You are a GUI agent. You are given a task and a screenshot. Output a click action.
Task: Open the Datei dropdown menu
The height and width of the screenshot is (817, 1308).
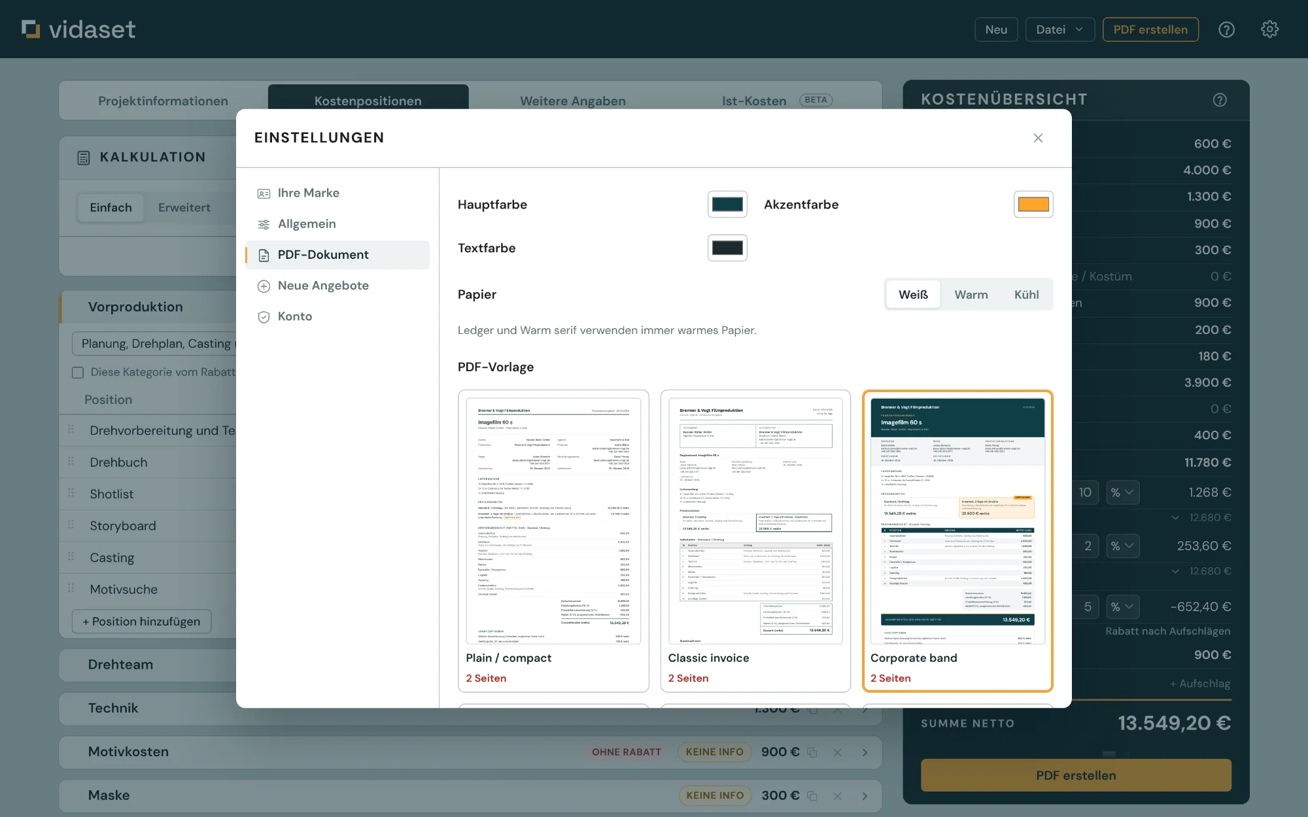1059,29
